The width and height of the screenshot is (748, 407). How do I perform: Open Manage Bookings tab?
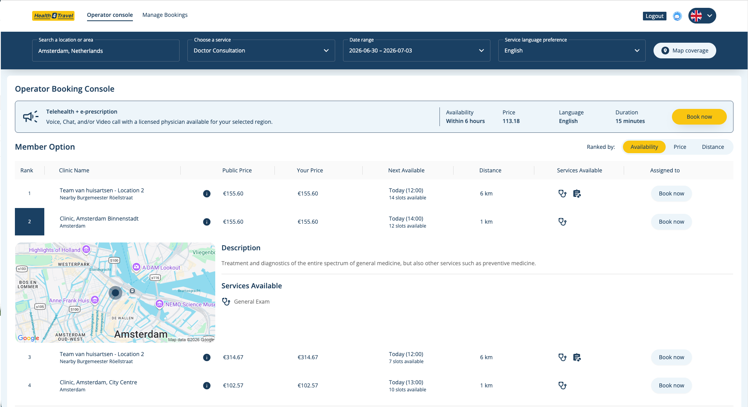[x=165, y=15]
